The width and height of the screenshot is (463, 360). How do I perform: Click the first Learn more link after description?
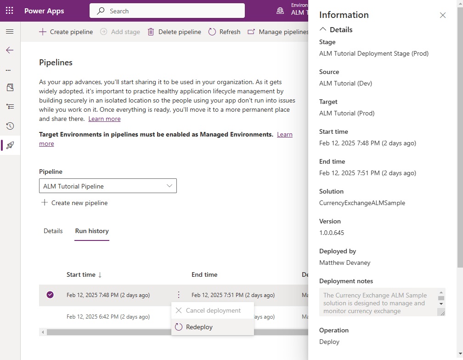click(x=105, y=119)
